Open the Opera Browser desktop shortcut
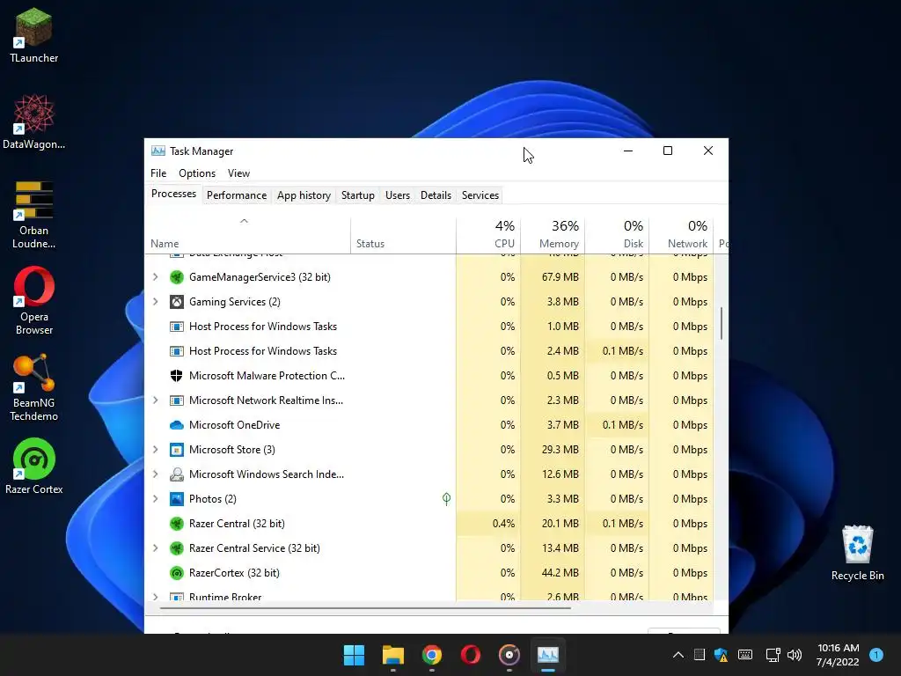This screenshot has width=901, height=676. [x=34, y=301]
